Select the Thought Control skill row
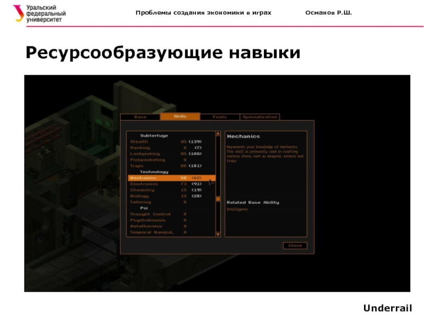Screen dimensions: 424x318 pos(171,214)
